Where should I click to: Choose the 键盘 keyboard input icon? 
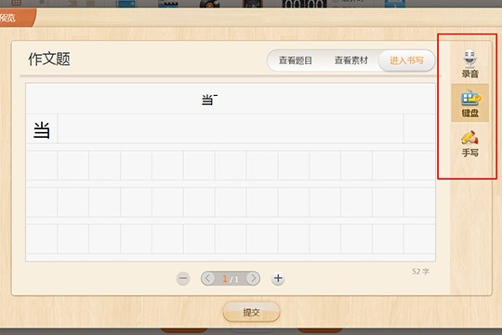tap(469, 103)
